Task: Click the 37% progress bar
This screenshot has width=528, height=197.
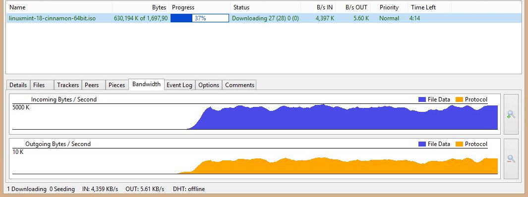Action: click(200, 18)
